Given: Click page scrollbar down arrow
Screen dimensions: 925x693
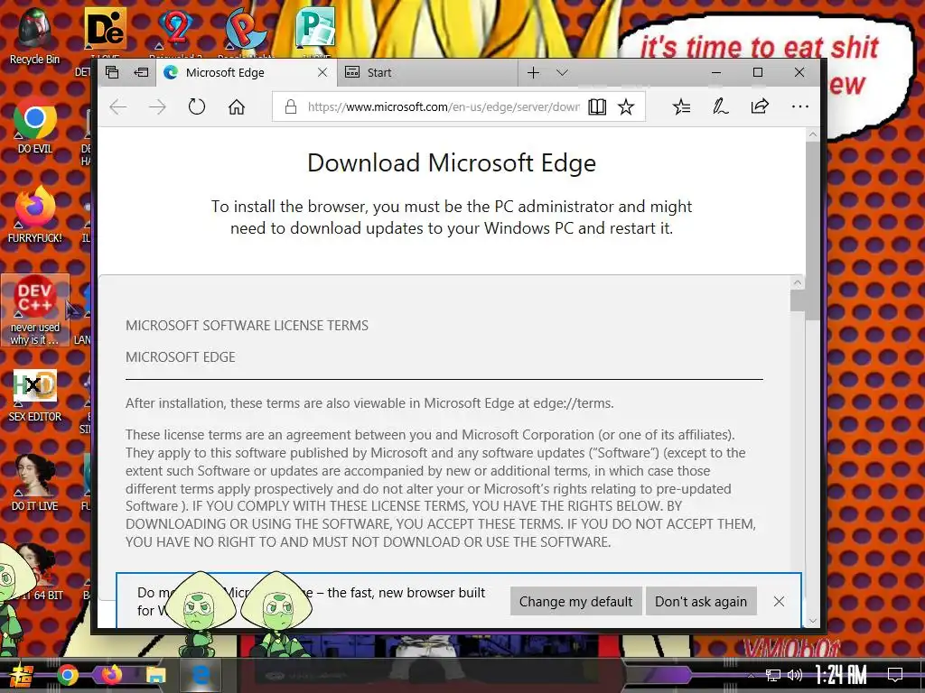Looking at the screenshot, I should pos(812,621).
